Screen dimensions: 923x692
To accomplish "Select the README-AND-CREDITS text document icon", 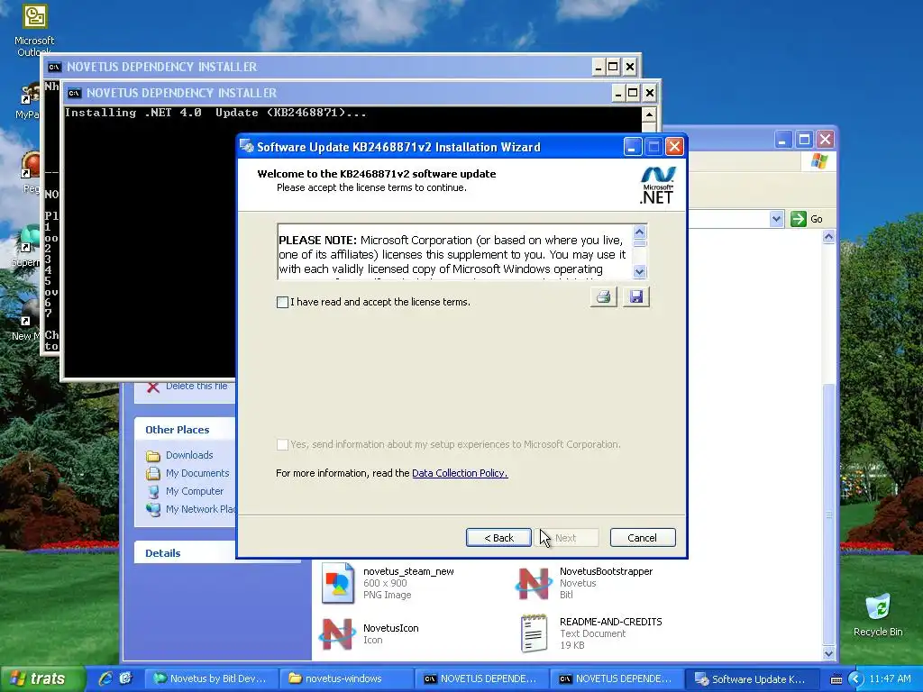I will pos(534,633).
